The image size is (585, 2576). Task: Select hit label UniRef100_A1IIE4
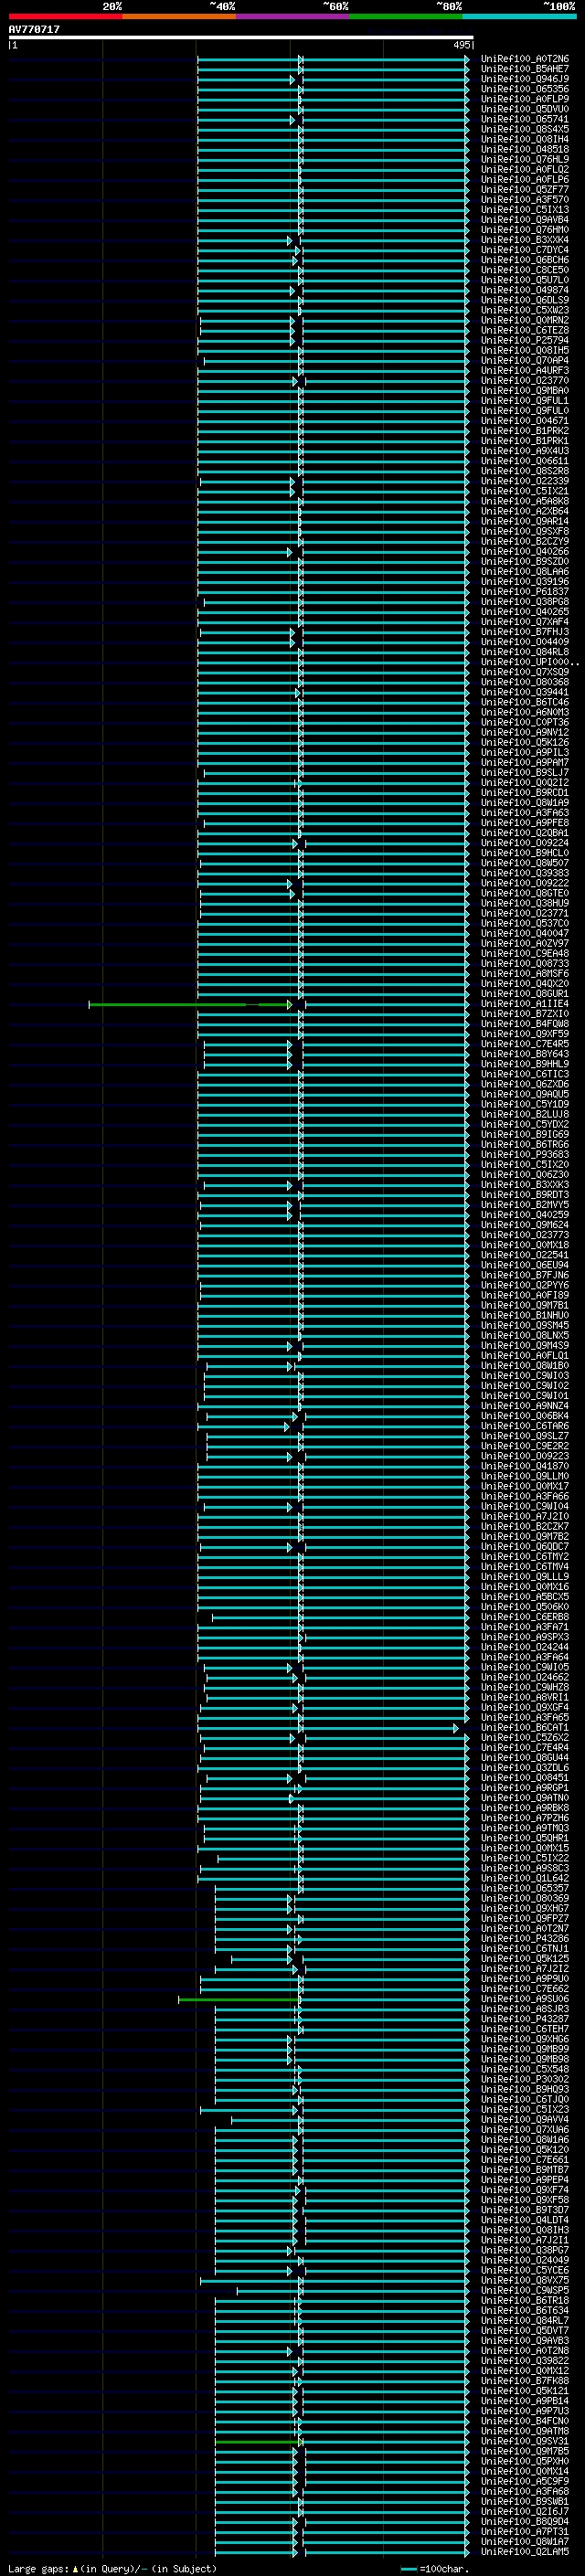pos(525,1004)
